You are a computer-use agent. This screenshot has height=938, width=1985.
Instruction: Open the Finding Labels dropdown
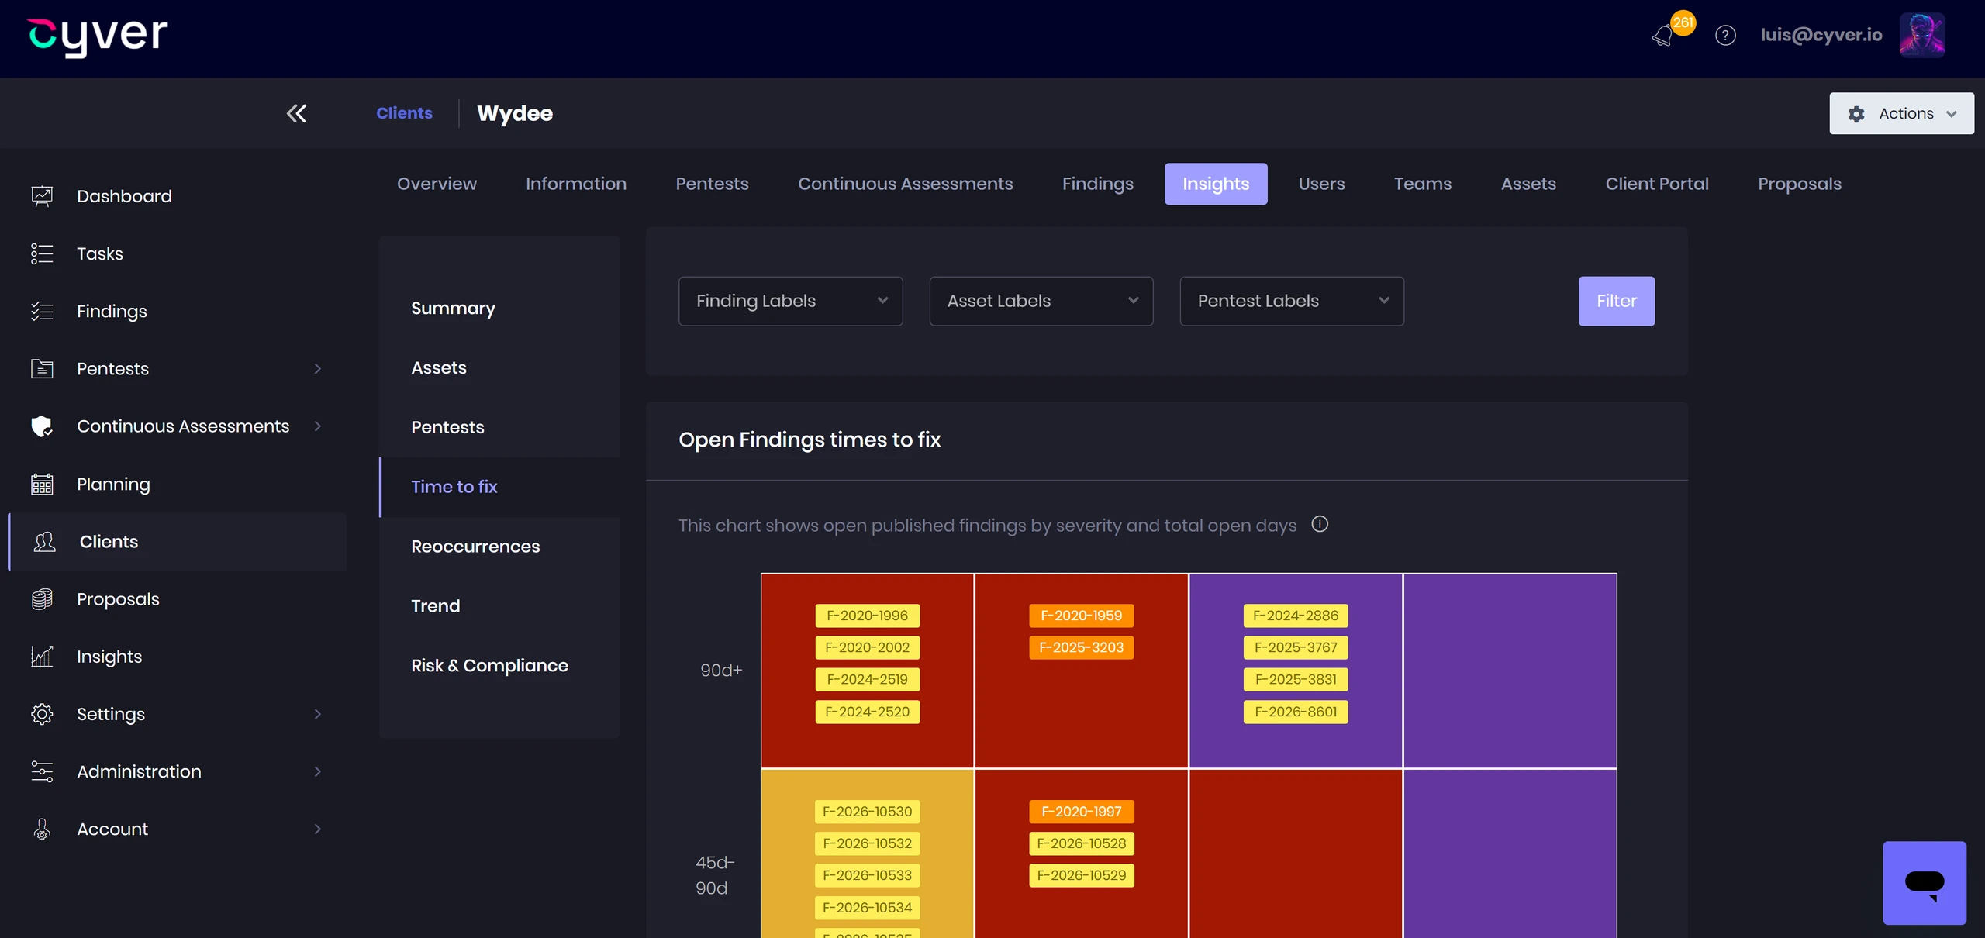pyautogui.click(x=790, y=301)
